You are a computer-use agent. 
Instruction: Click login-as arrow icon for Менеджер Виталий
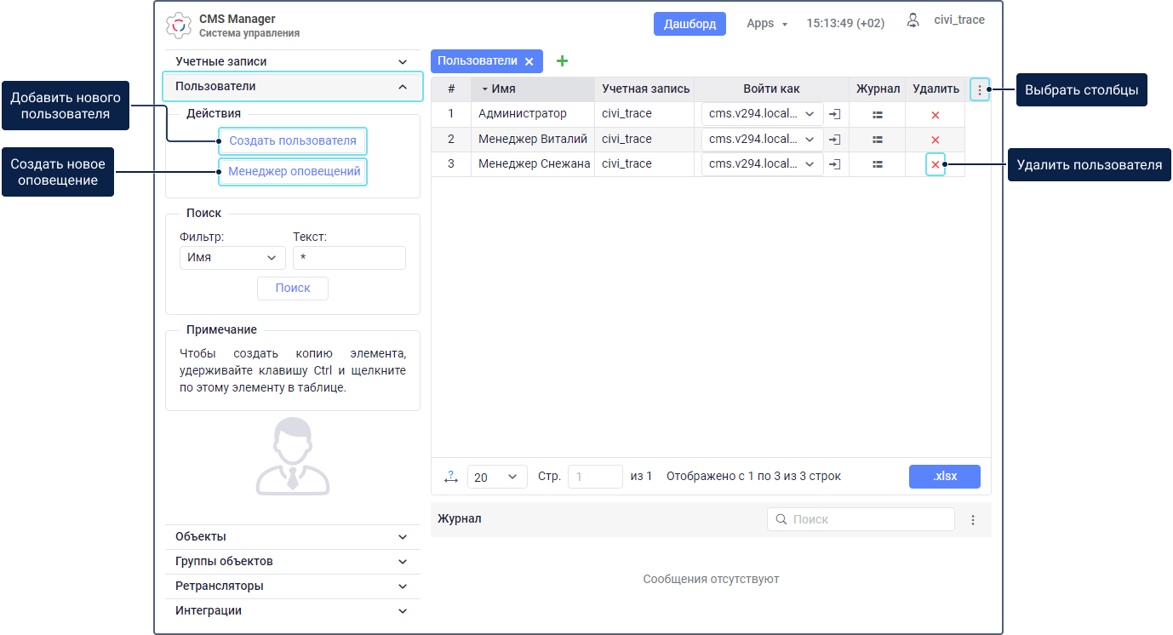[835, 140]
